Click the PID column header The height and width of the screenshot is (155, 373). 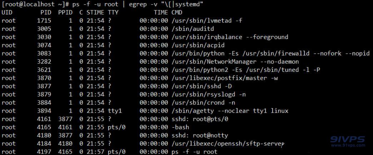tap(46, 12)
